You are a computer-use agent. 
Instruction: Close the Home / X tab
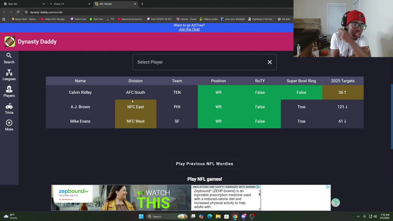89,4
